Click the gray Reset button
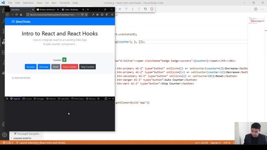The height and width of the screenshot is (150, 267). coord(55,67)
